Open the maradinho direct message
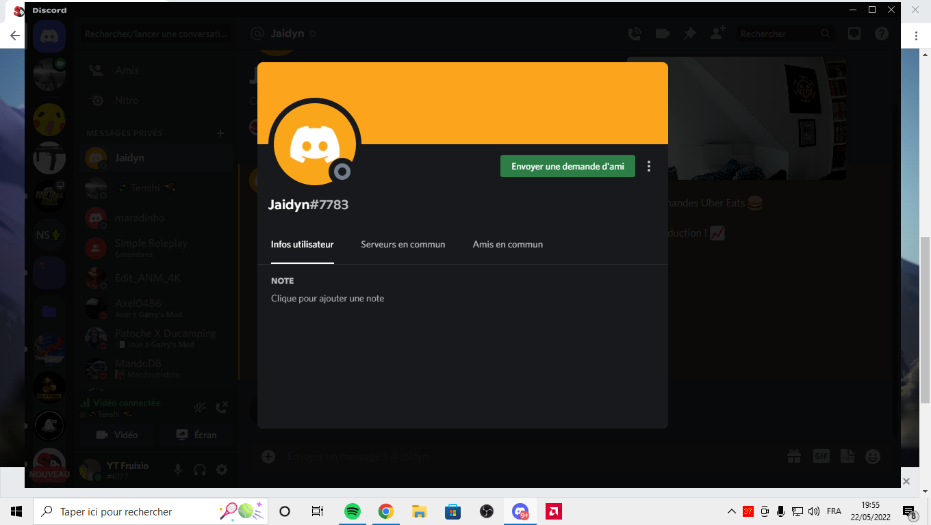Image resolution: width=931 pixels, height=525 pixels. pos(156,218)
